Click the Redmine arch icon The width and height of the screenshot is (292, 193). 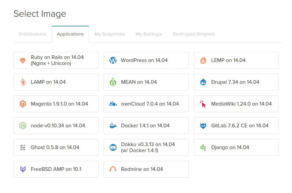pyautogui.click(x=113, y=169)
